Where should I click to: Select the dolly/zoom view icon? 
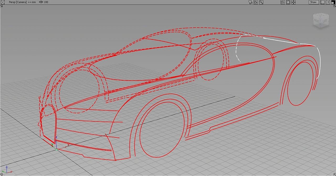(x=288, y=2)
